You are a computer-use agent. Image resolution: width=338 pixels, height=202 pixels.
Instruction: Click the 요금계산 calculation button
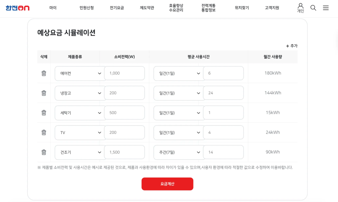pos(167,184)
